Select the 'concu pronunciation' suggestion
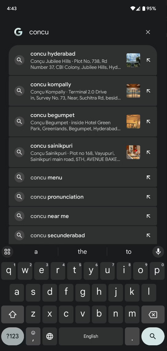This screenshot has width=167, height=351. 83,197
